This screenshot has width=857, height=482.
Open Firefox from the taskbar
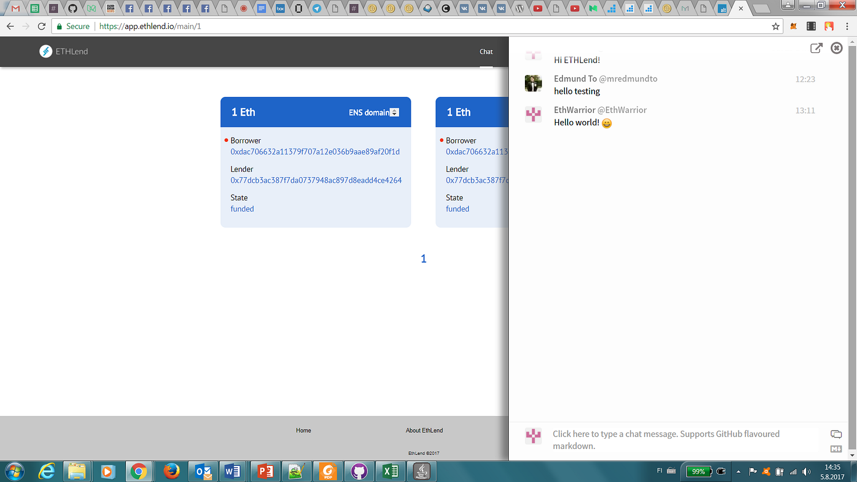171,472
